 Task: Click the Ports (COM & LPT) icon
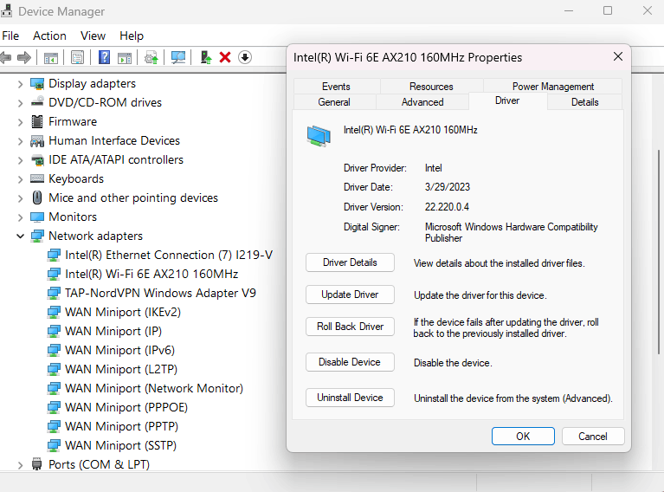(x=37, y=464)
